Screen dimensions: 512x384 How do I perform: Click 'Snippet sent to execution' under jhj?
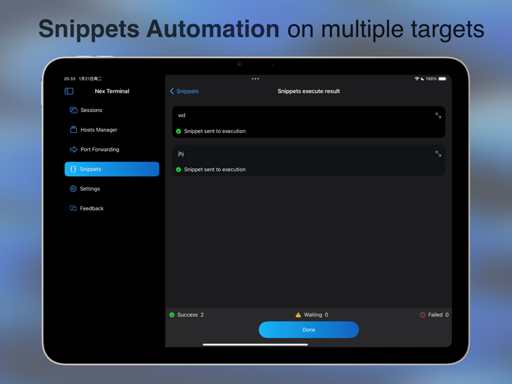(215, 170)
